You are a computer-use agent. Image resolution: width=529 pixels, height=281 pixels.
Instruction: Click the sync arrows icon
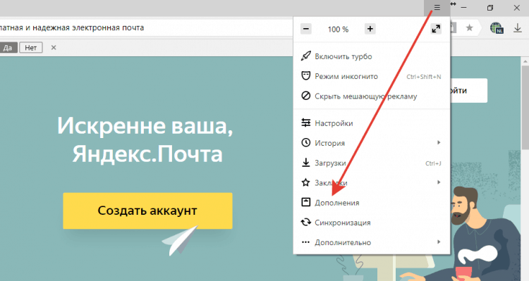[305, 222]
